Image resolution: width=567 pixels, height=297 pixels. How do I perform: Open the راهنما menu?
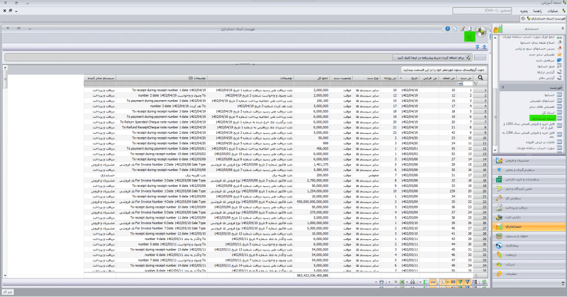537,11
